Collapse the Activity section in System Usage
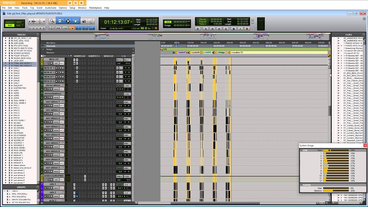The image size is (368, 207). coord(301,185)
